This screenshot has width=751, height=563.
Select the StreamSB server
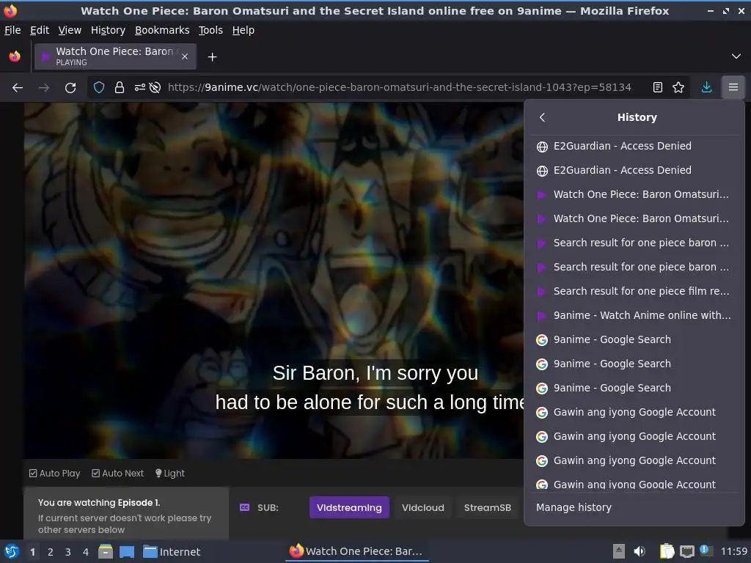[488, 507]
